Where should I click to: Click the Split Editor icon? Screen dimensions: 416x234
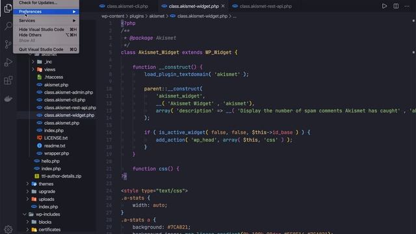coord(396,6)
